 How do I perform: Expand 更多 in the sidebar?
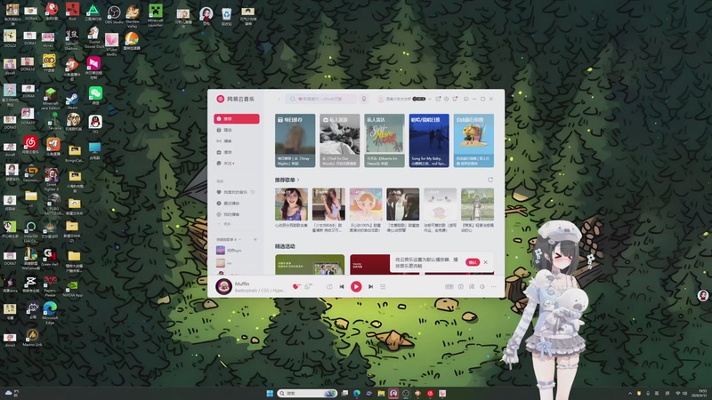(x=225, y=224)
